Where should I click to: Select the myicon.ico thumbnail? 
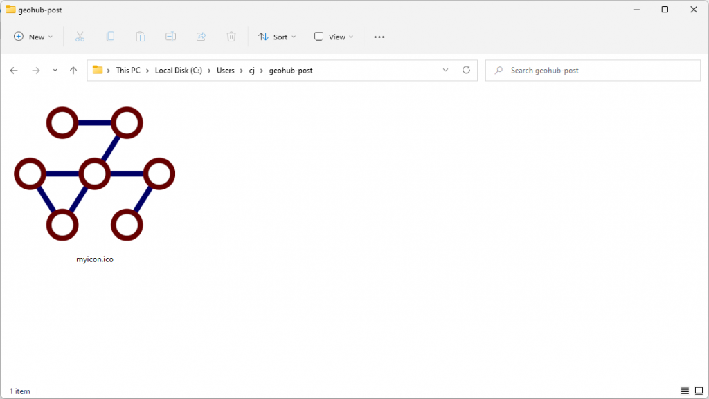click(x=94, y=174)
